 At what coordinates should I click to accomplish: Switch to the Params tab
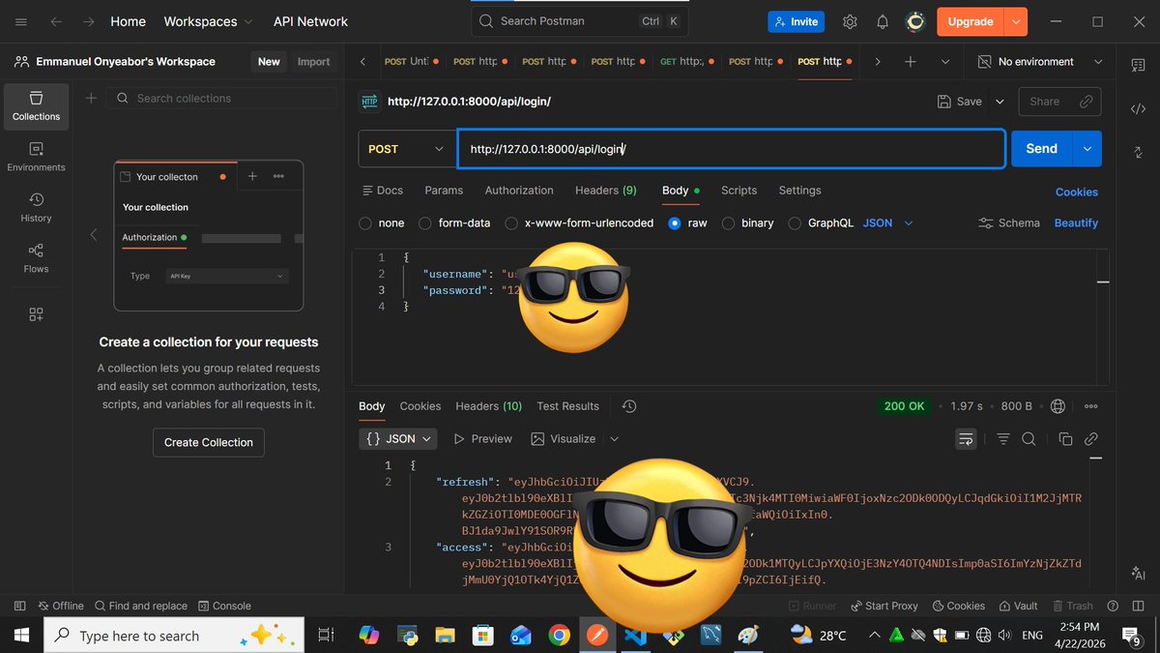click(x=444, y=191)
